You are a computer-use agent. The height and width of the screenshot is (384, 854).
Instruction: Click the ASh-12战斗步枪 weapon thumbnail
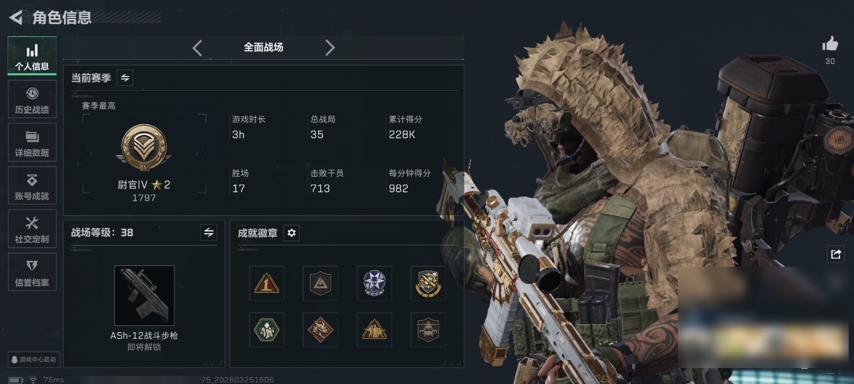coord(144,295)
